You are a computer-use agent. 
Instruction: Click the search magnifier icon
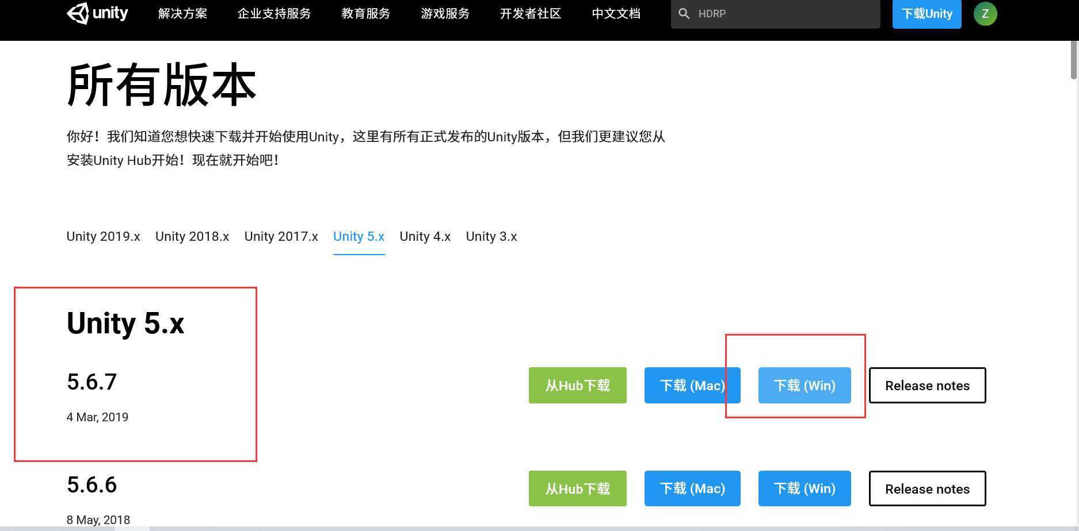(684, 14)
